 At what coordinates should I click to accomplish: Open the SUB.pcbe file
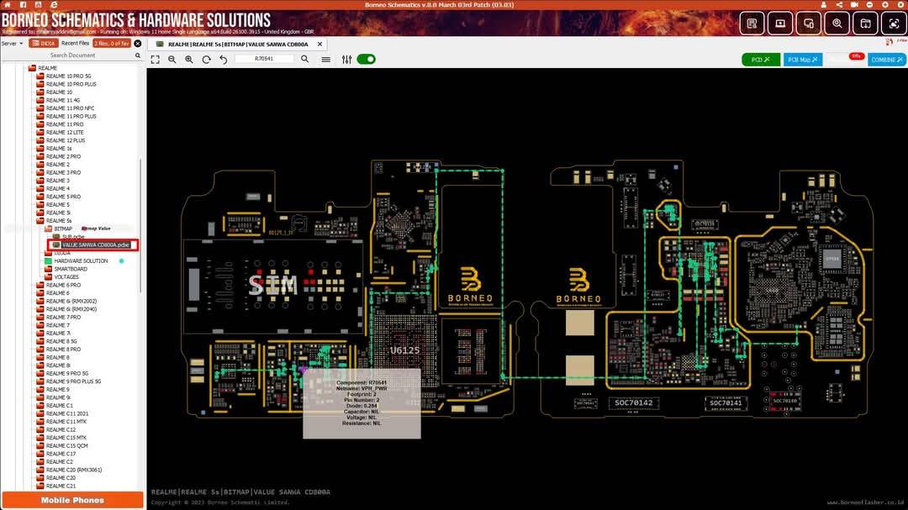(73, 237)
